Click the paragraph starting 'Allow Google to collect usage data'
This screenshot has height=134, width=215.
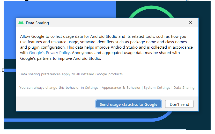pyautogui.click(x=106, y=47)
